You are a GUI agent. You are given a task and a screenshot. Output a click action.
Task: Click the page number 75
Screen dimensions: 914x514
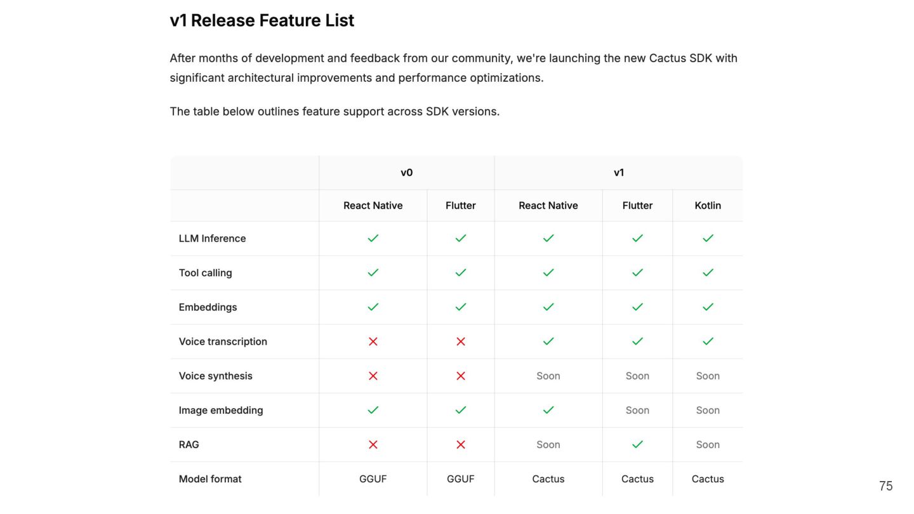[x=885, y=486]
